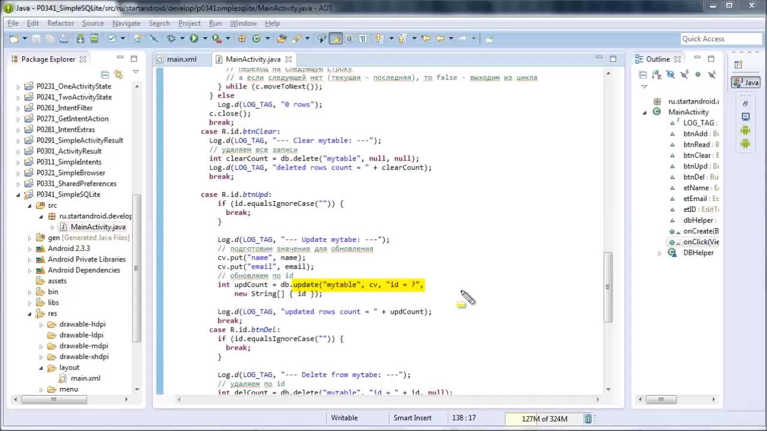The width and height of the screenshot is (767, 431).
Task: Toggle Hide Non-Public Members in Outline
Action: coord(698,75)
